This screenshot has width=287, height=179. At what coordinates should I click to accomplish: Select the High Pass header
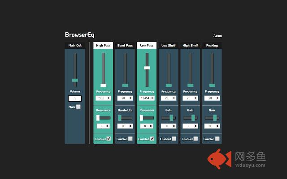click(x=103, y=46)
